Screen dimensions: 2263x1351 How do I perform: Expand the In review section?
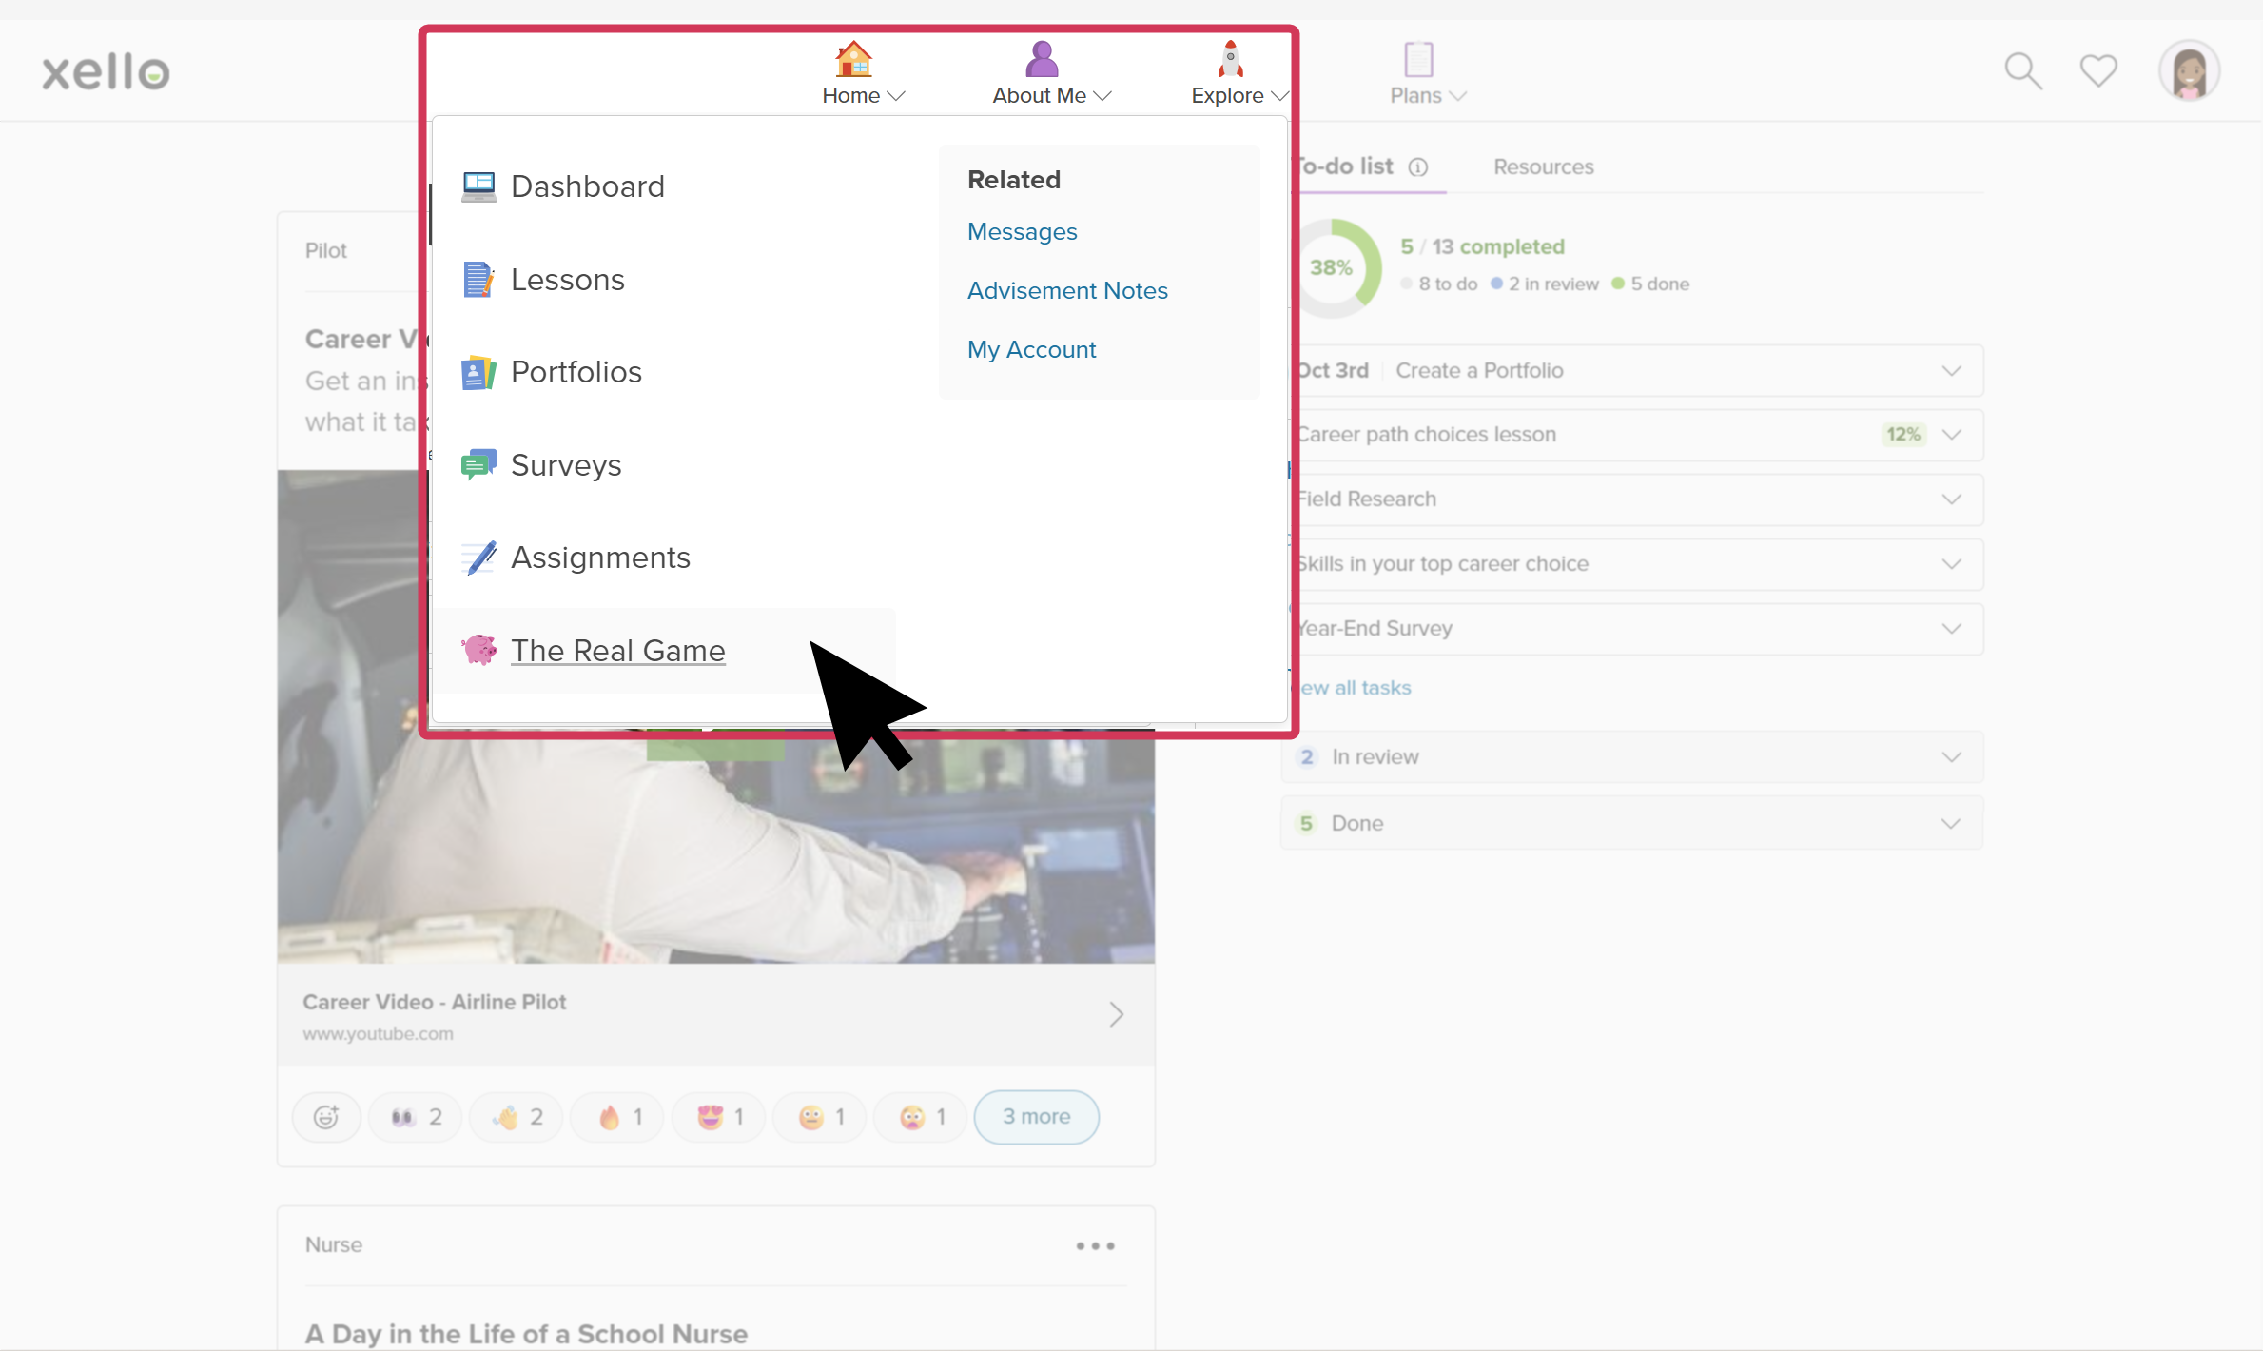click(x=1951, y=757)
